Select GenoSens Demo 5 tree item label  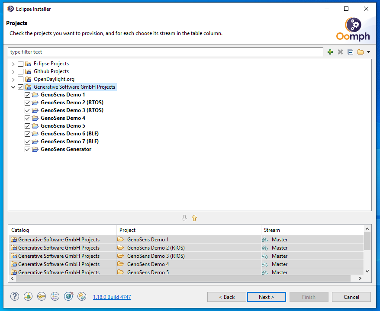click(x=63, y=126)
